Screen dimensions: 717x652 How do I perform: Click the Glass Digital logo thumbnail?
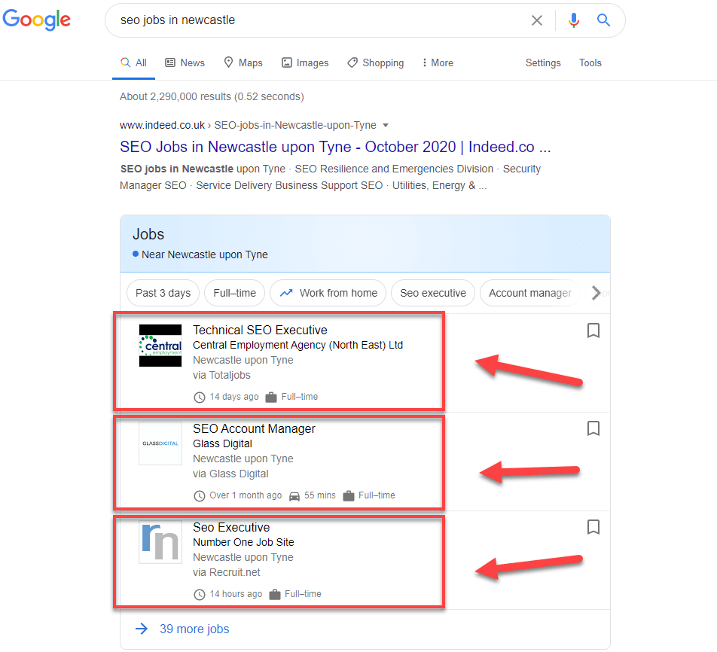tap(160, 443)
